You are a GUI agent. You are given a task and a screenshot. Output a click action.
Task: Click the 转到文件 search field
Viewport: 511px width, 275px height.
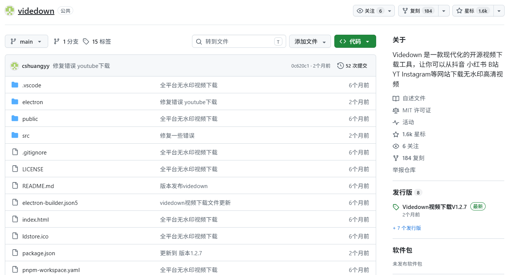pyautogui.click(x=239, y=41)
